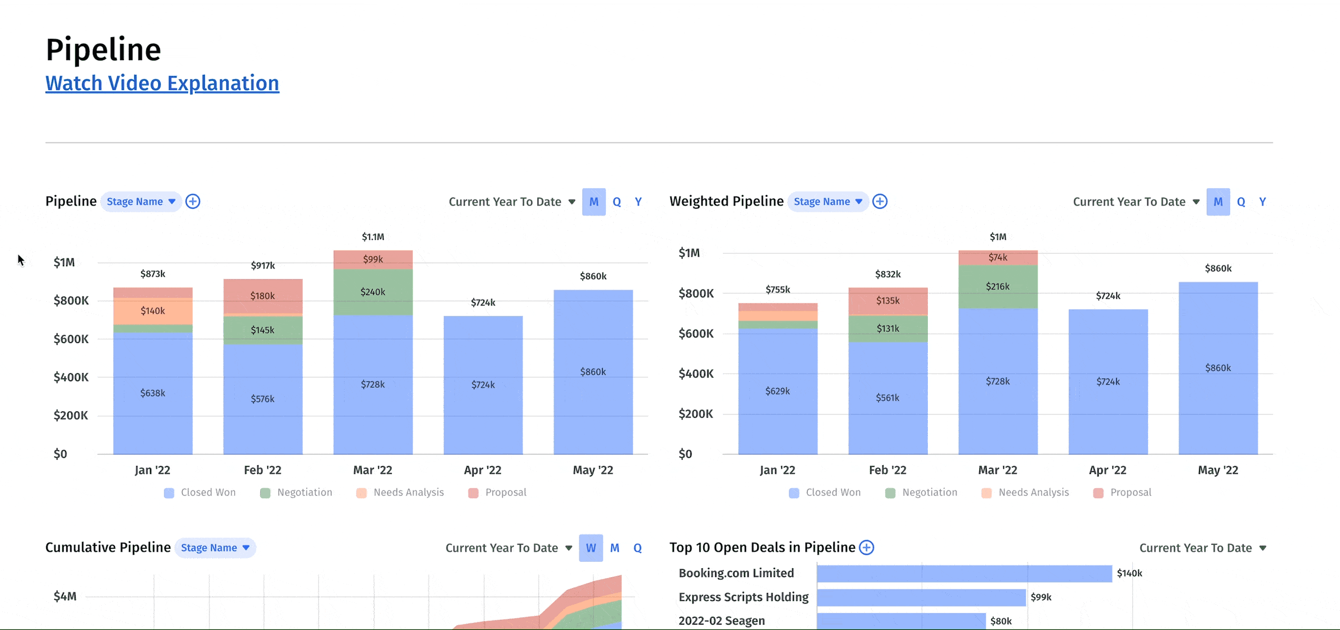1340x630 pixels.
Task: Click Weighted Feb '22 $135k Proposal segment
Action: [x=888, y=301]
